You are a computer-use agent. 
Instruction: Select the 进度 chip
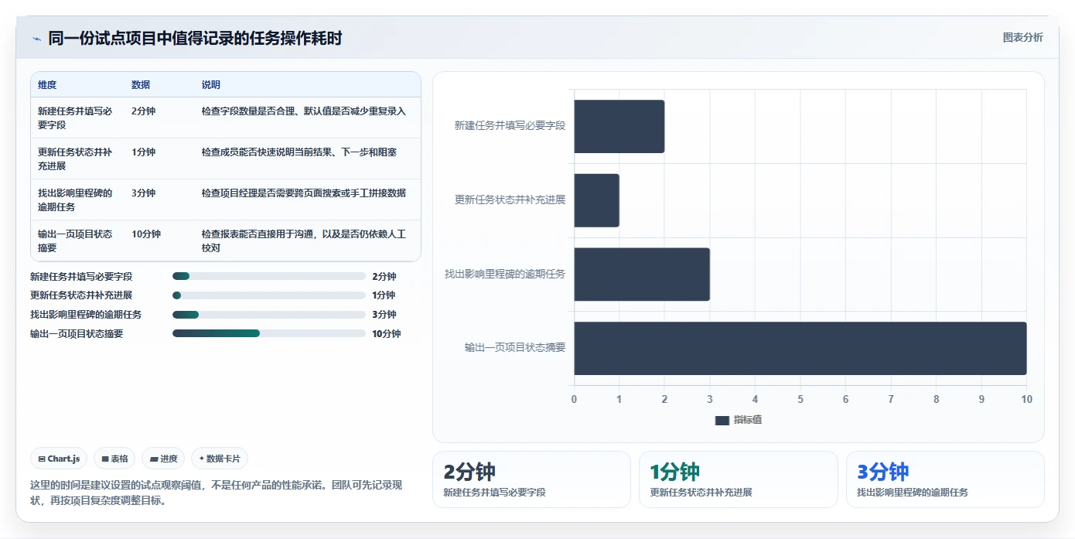(163, 459)
